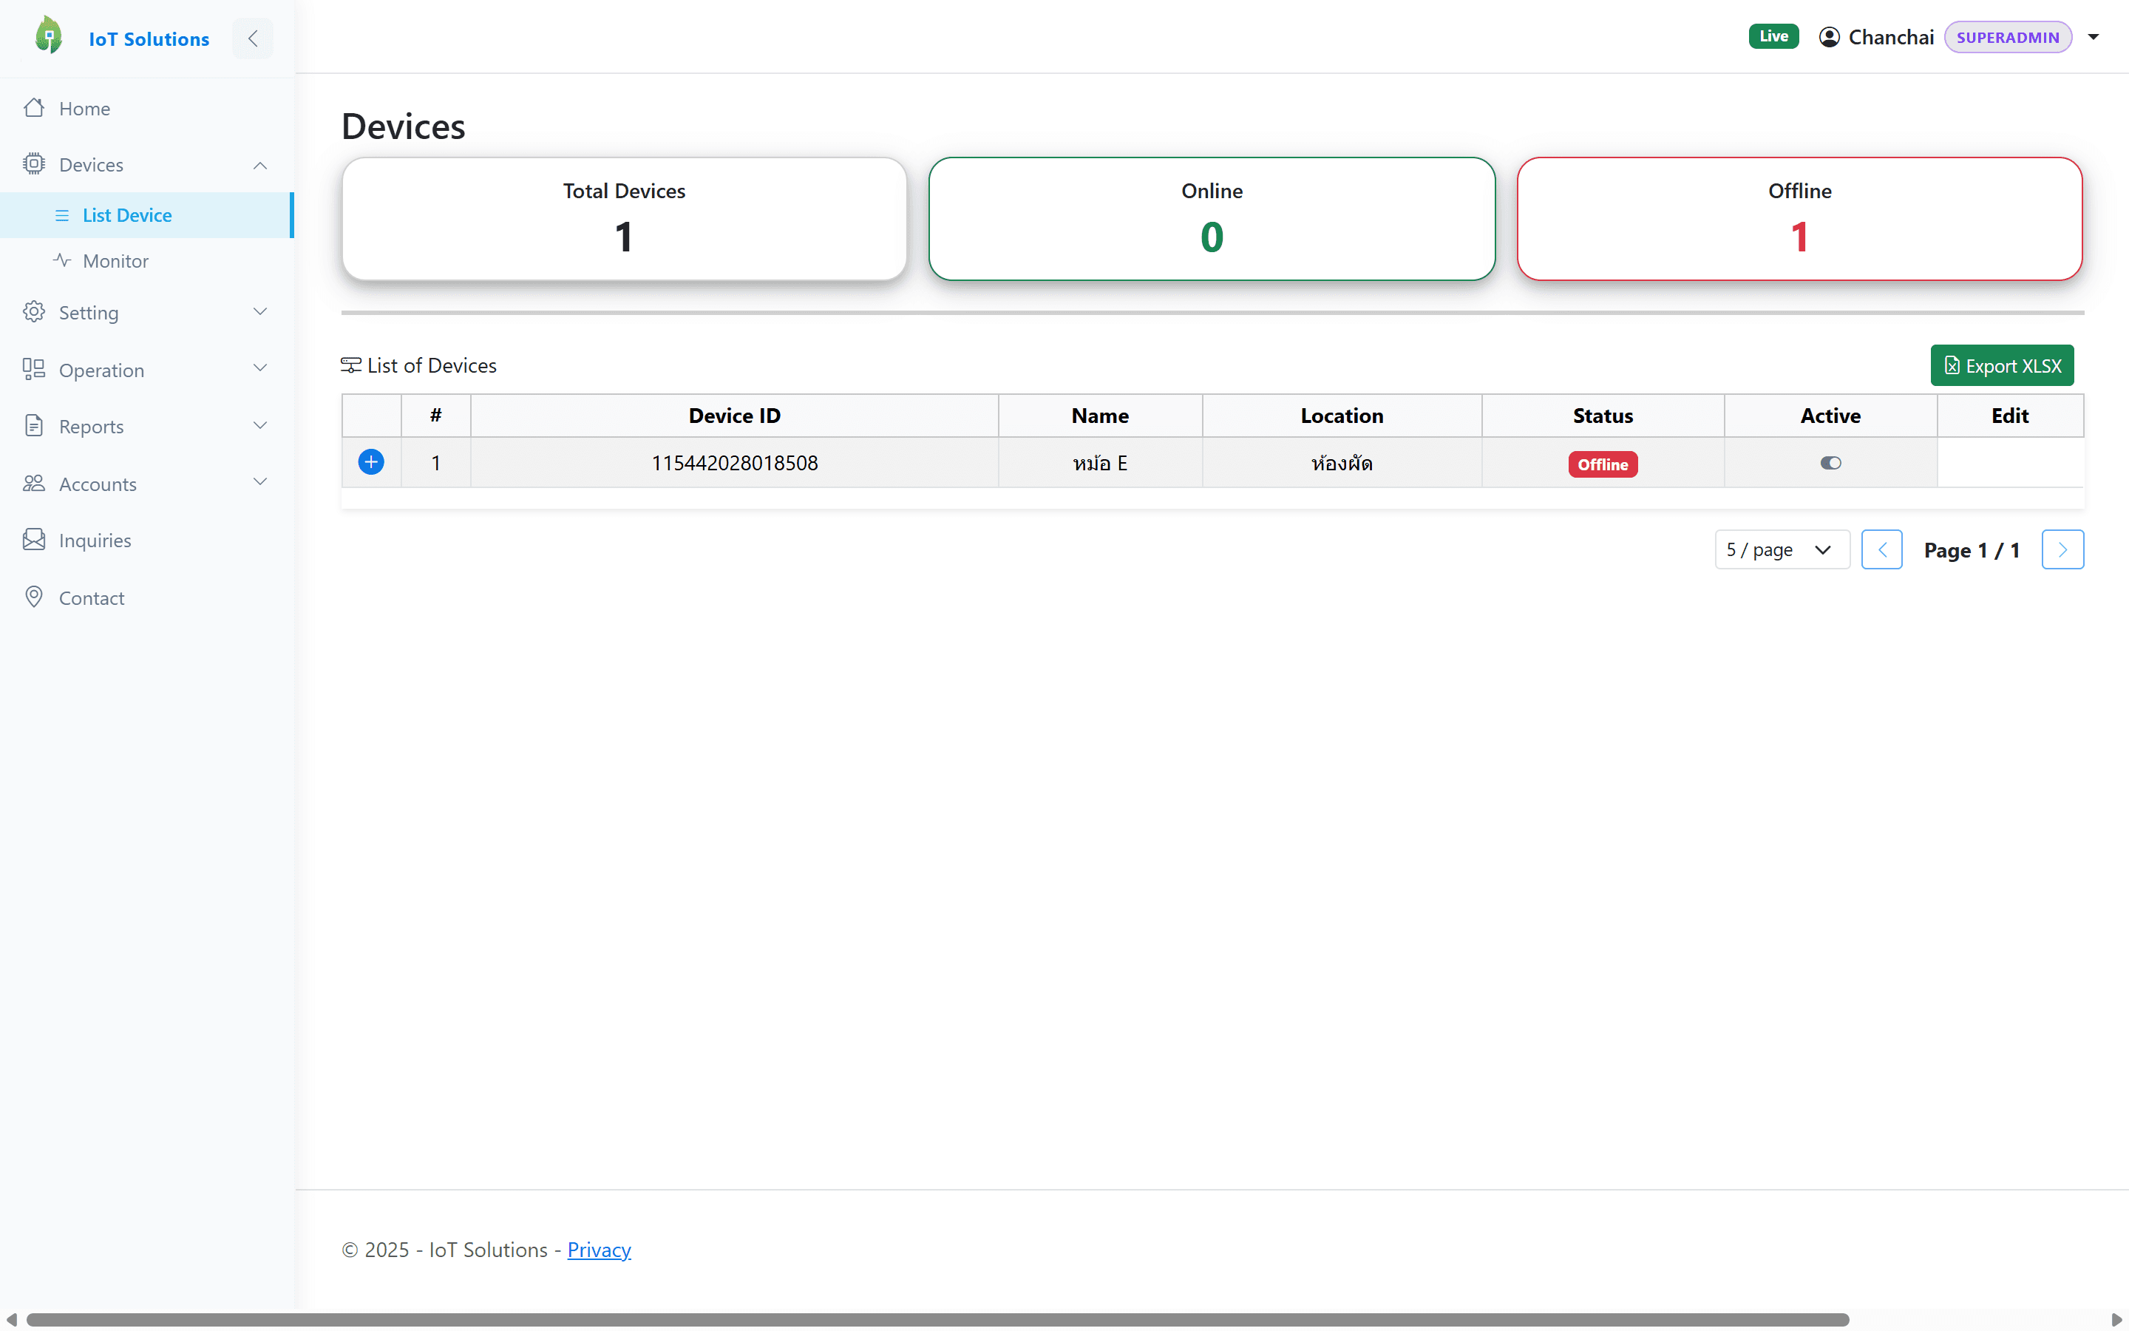Click the Accounts people icon

[34, 484]
